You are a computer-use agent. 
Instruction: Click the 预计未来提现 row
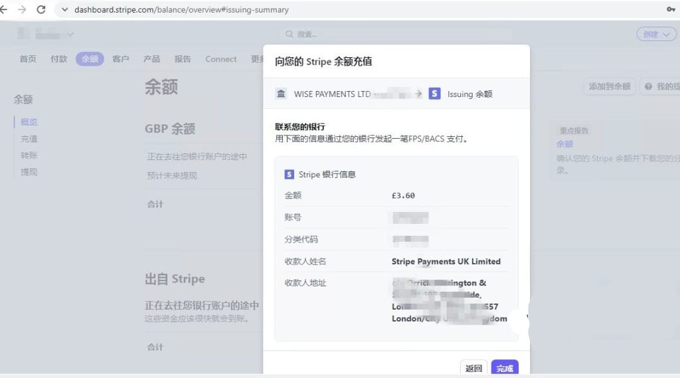coord(172,176)
